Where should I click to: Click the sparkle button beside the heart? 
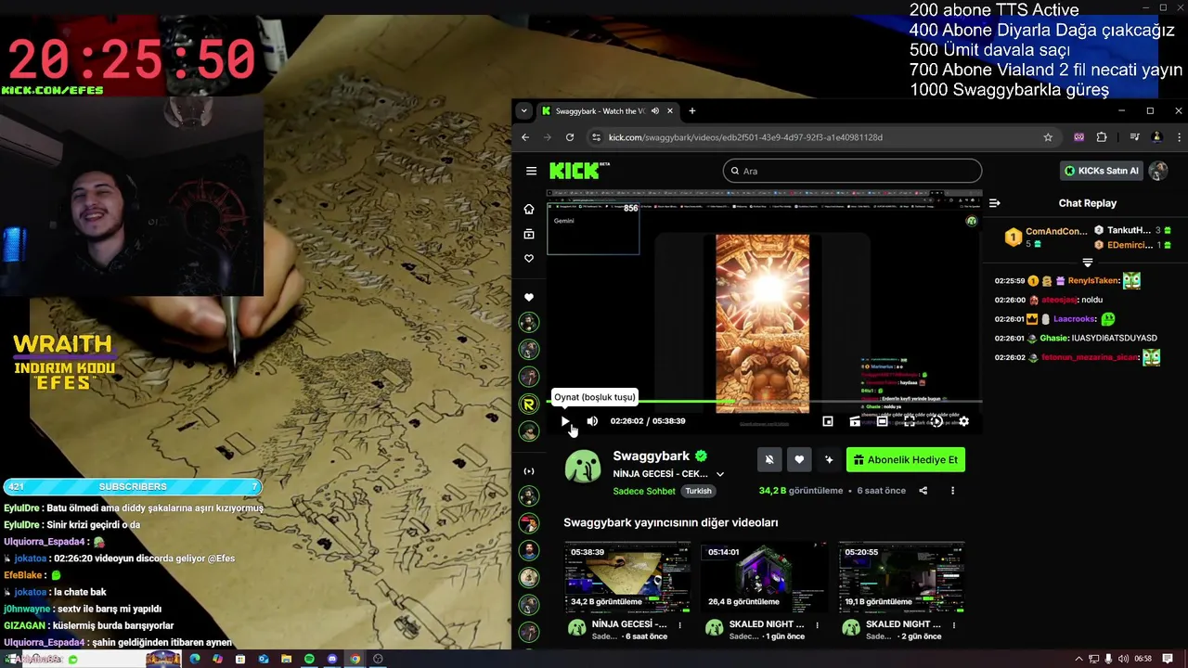pyautogui.click(x=829, y=459)
